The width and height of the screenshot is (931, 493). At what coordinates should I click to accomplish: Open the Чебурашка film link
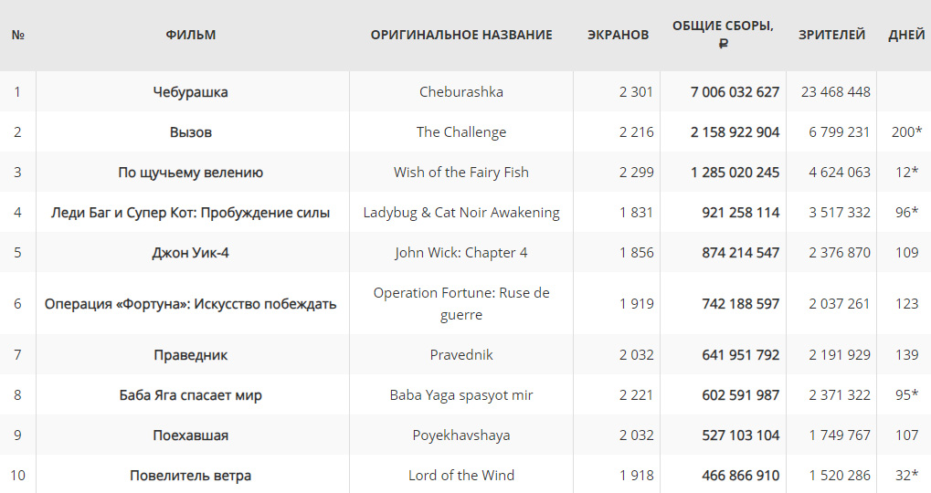click(190, 92)
